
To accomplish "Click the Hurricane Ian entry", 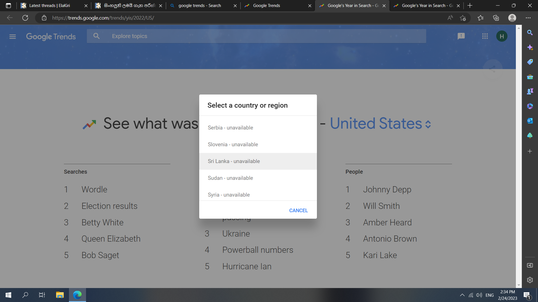I will click(247, 266).
